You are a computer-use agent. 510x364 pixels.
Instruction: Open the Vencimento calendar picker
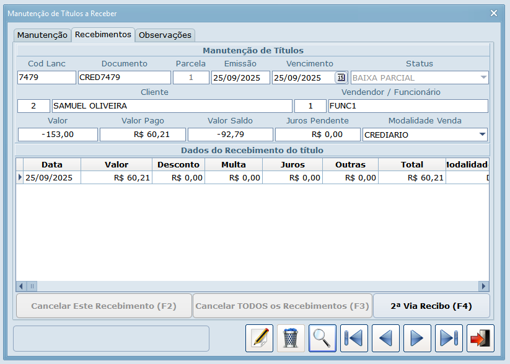click(341, 78)
